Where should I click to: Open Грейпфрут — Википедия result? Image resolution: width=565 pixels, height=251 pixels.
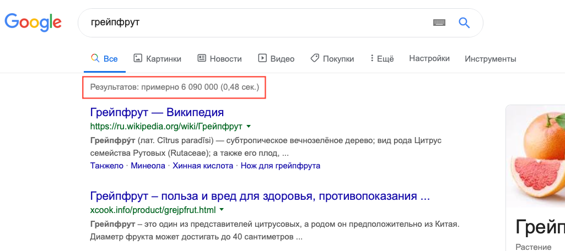click(157, 112)
